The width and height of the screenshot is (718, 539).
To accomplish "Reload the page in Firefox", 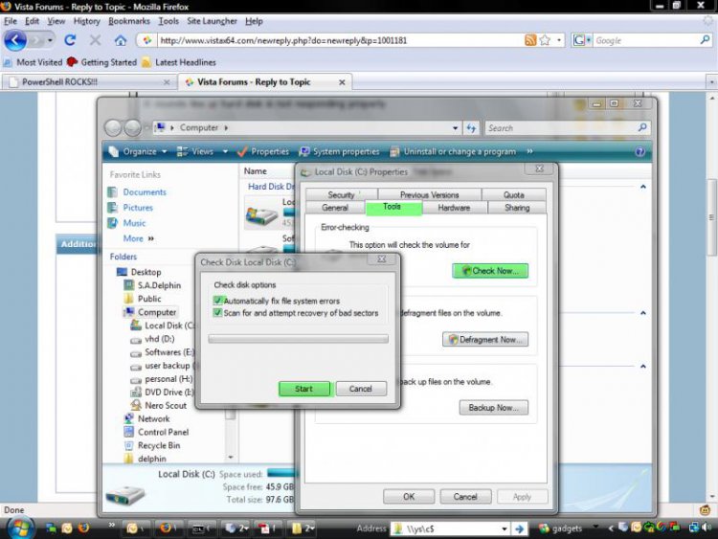I will [70, 40].
